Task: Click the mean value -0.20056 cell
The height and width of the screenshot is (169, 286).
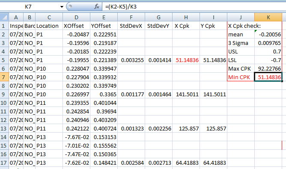Action: tap(268, 35)
